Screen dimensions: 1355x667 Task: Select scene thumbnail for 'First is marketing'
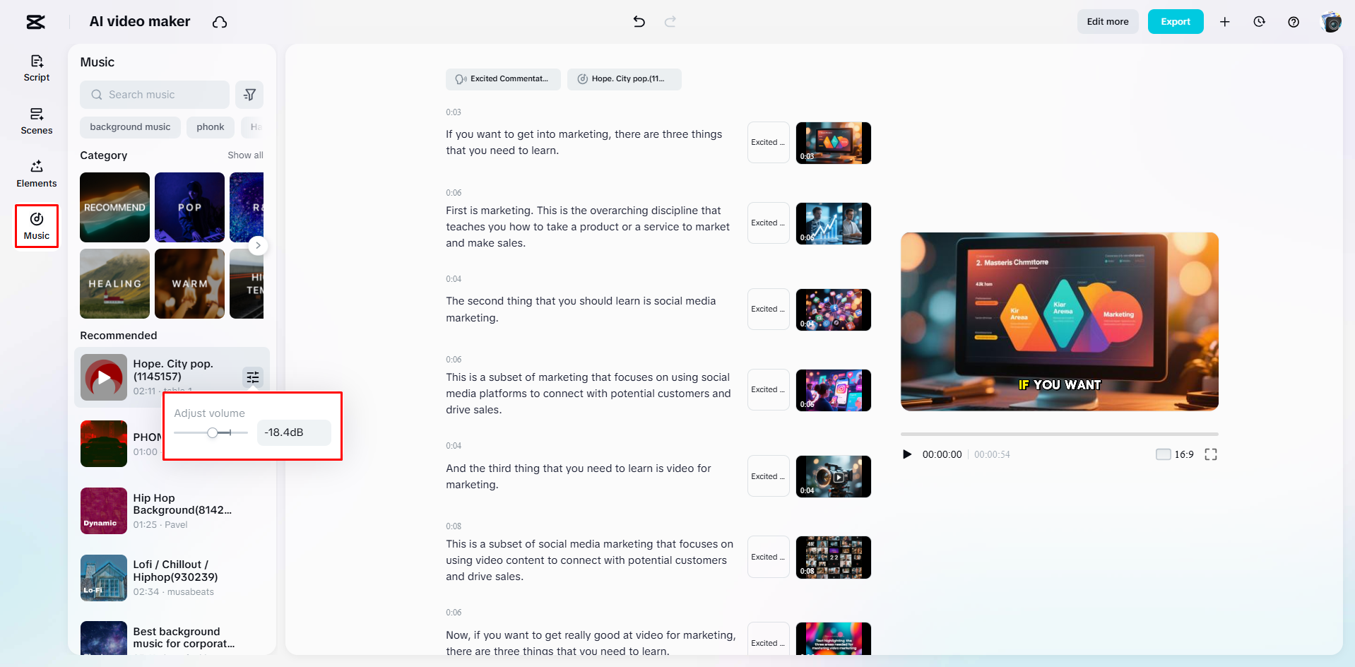834,223
